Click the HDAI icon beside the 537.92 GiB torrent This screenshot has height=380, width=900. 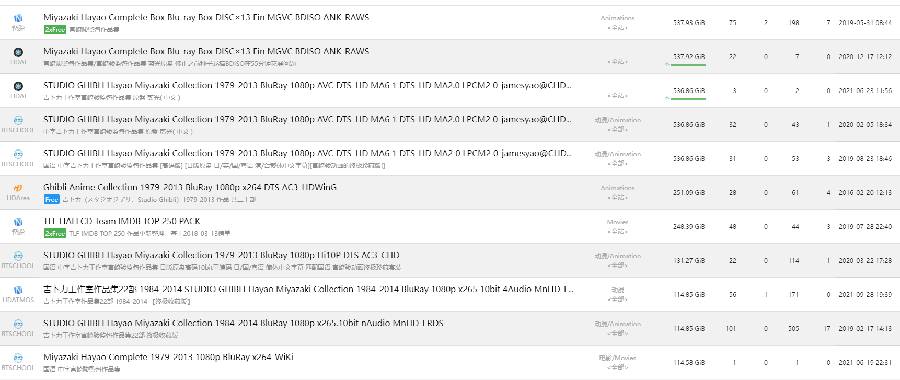[x=18, y=52]
